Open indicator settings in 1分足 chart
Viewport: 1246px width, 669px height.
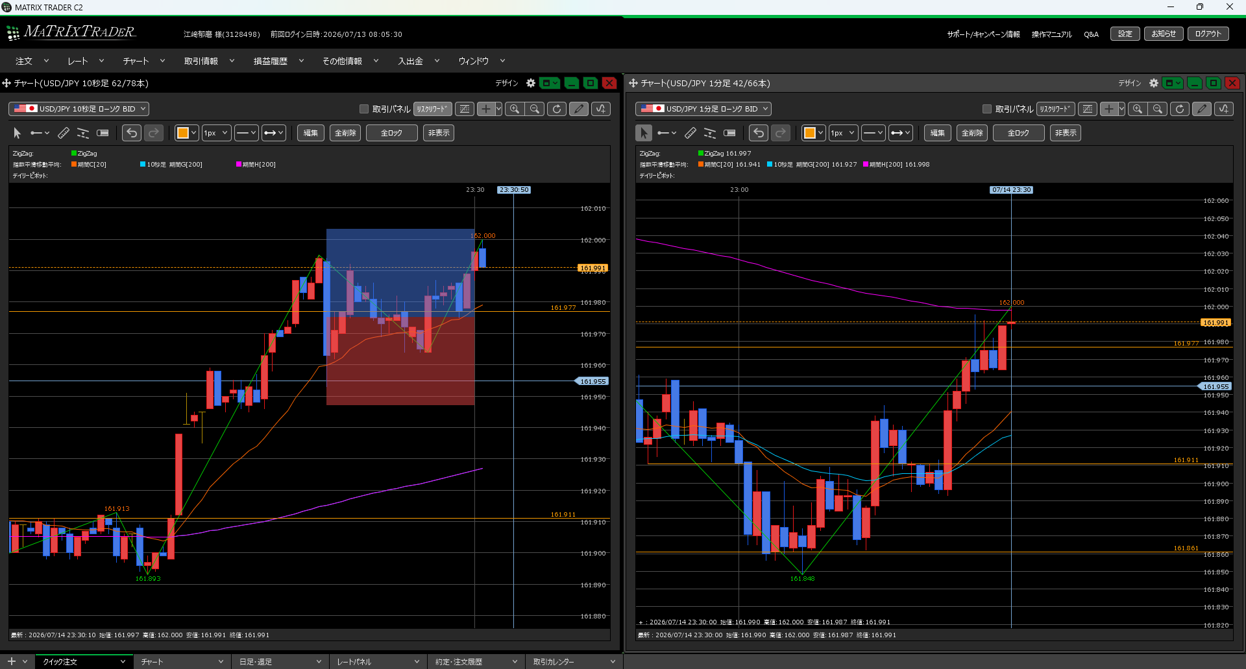[1224, 109]
